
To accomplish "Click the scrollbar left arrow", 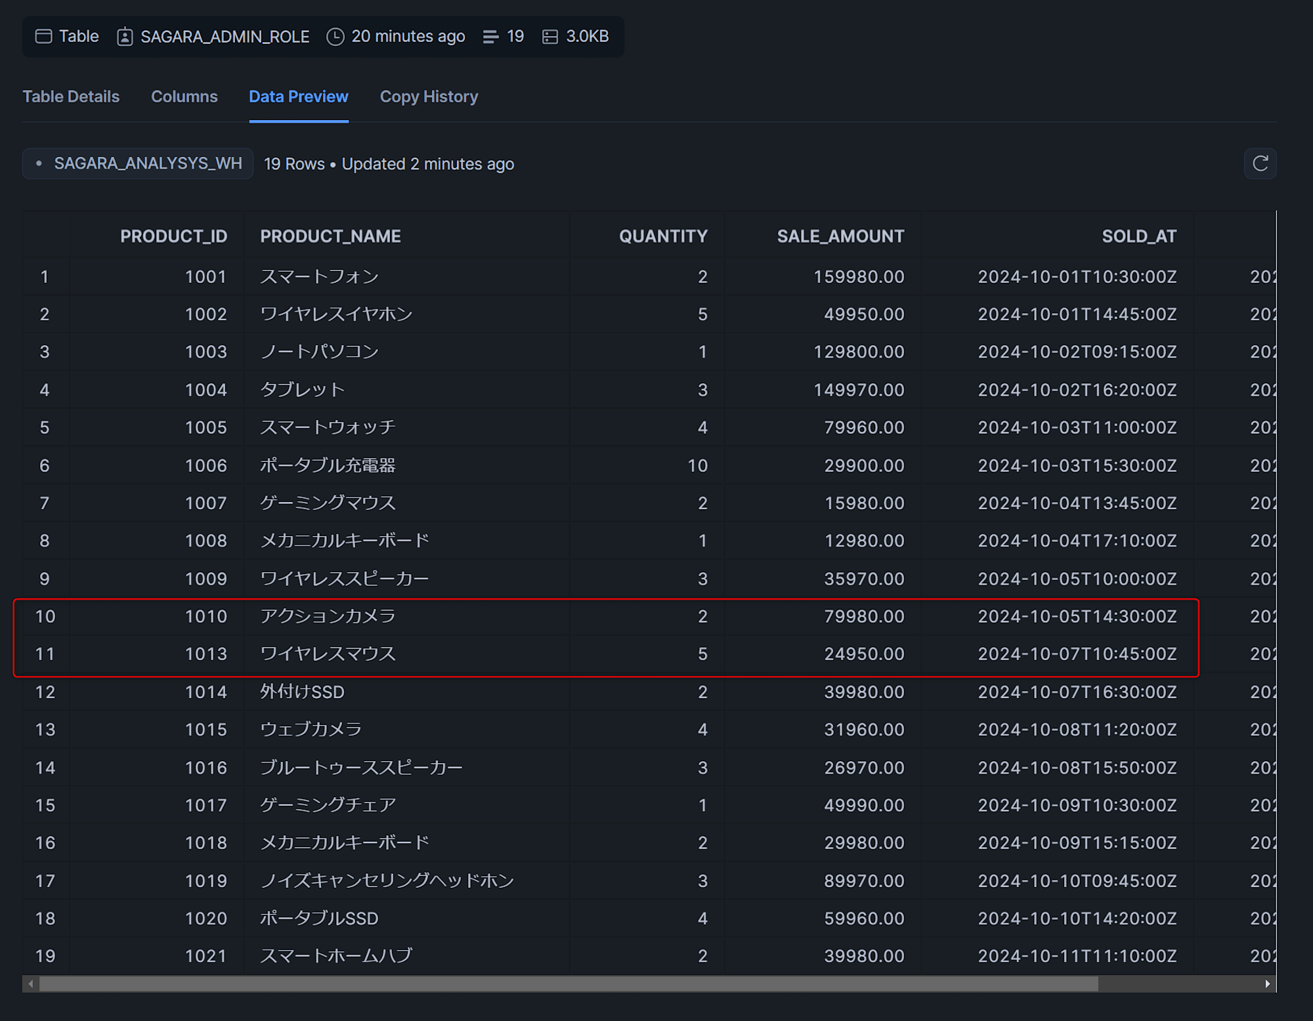I will point(30,984).
